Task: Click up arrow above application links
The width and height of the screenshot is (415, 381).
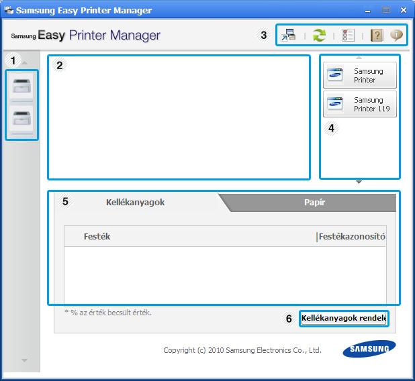Action: point(359,58)
